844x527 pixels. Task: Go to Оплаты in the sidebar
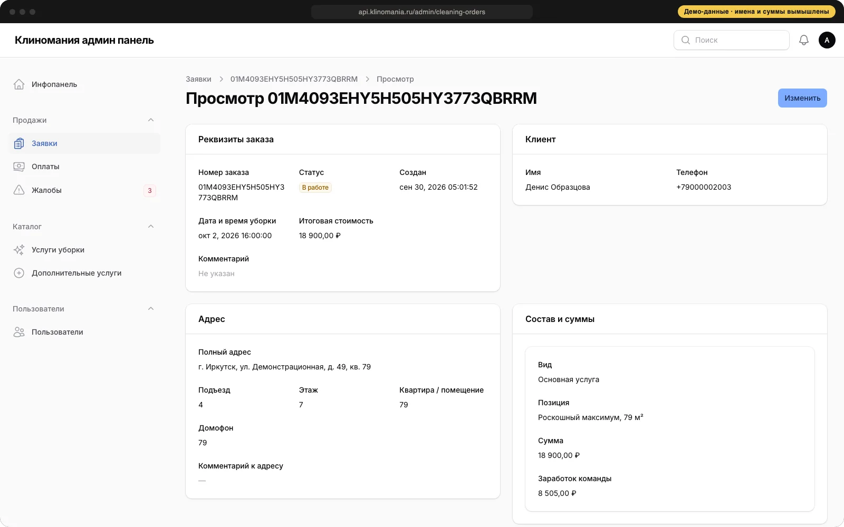point(84,167)
